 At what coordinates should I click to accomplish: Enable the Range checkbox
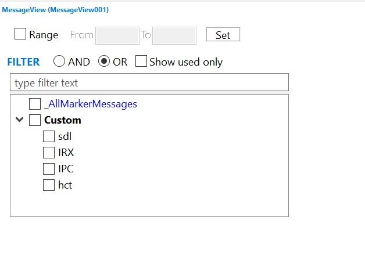20,34
